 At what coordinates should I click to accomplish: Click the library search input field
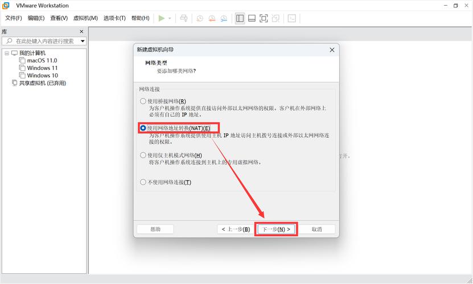coord(44,41)
